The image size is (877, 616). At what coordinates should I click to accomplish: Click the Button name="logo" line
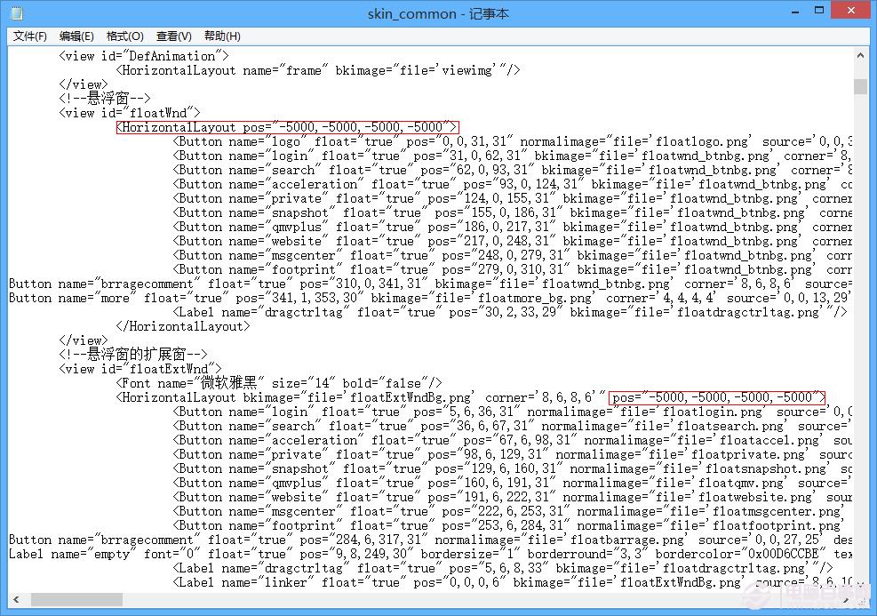(x=513, y=141)
